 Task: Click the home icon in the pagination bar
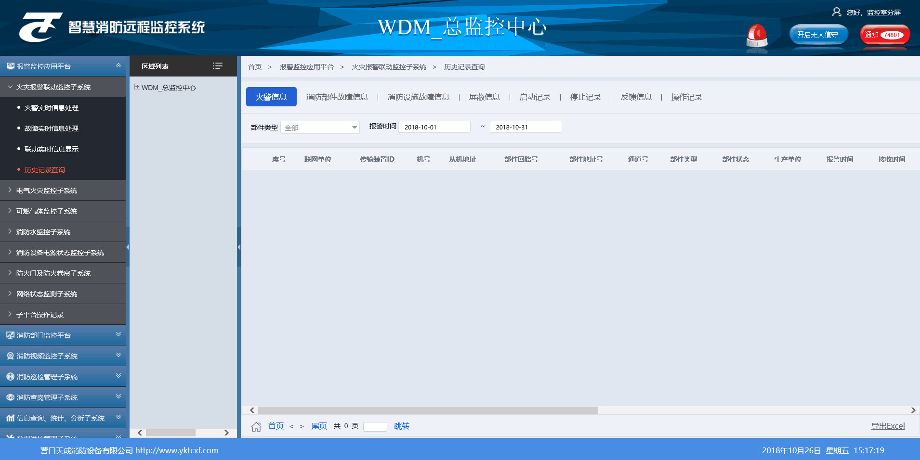[x=256, y=426]
